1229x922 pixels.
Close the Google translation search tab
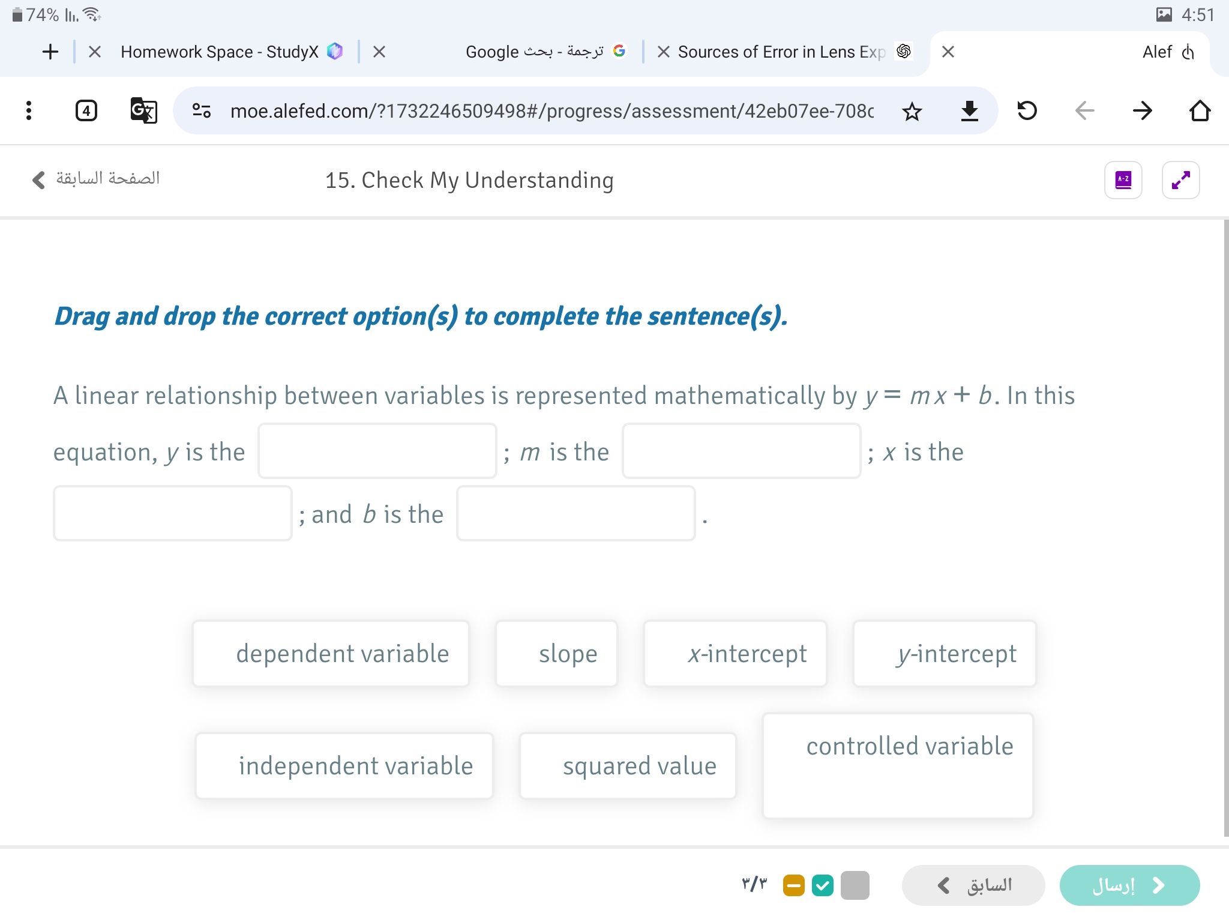379,52
